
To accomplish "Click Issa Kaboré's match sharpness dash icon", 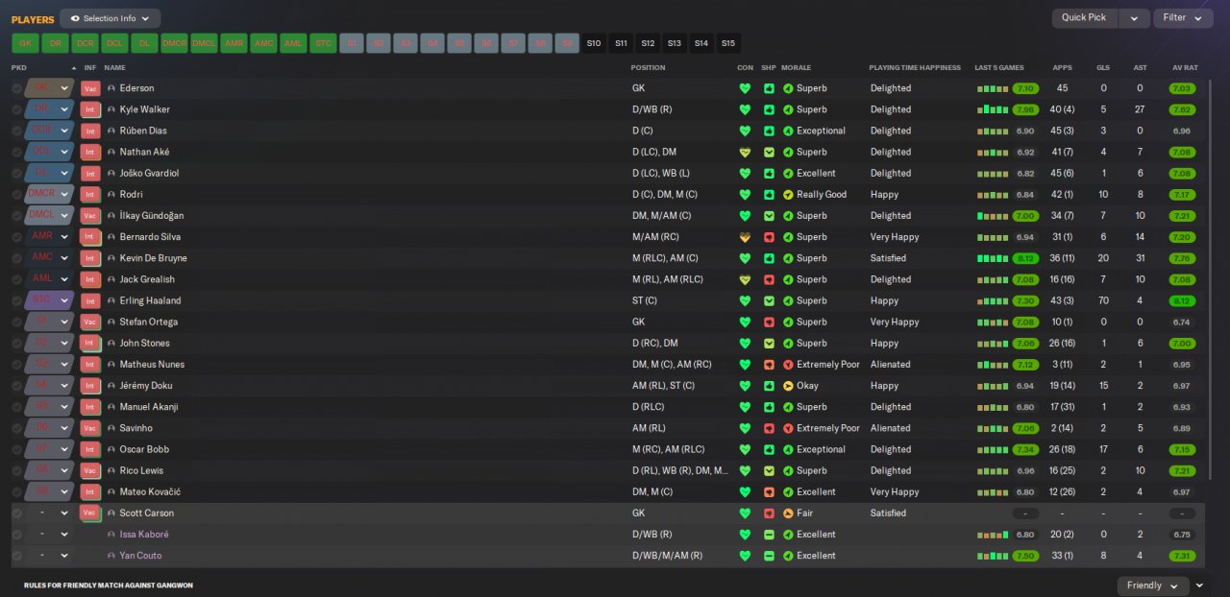I will pos(769,535).
